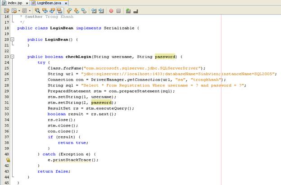Click the Uncomment toolbar icon
Viewport: 281px width, 185px height.
tap(136, 11)
